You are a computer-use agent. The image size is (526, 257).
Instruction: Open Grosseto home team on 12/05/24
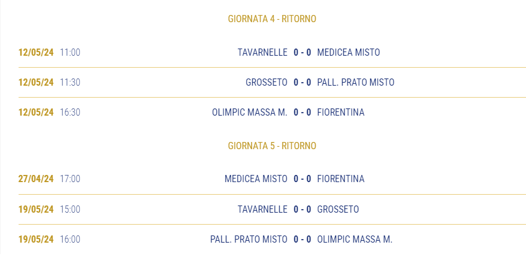[x=267, y=82]
